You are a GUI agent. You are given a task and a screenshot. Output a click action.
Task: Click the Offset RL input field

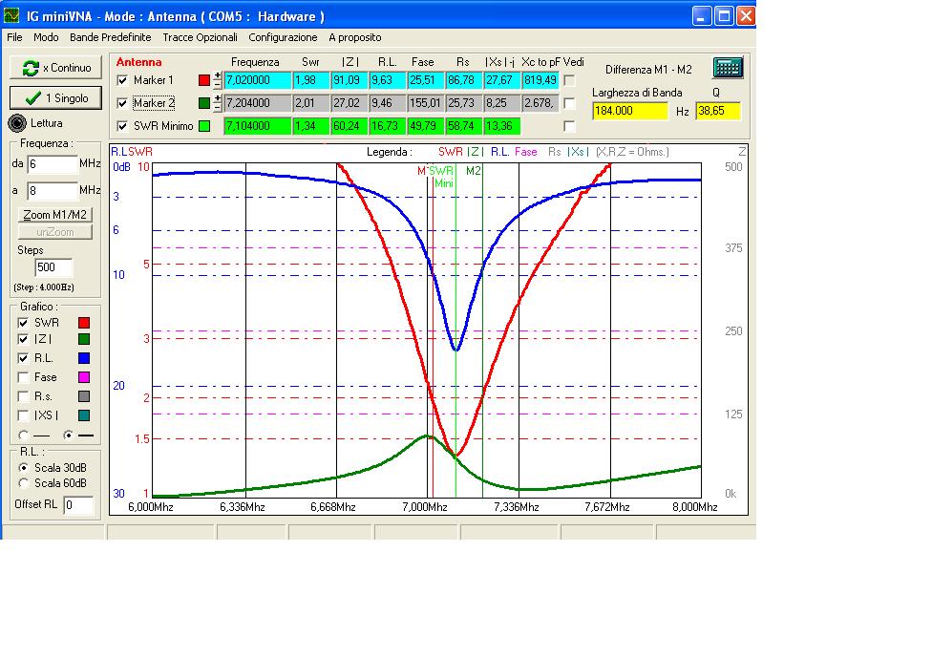pos(79,503)
